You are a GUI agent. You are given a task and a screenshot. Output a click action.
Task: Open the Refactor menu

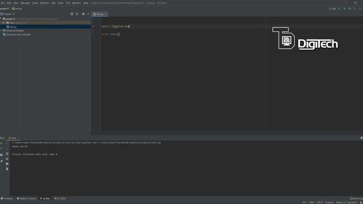click(x=45, y=3)
